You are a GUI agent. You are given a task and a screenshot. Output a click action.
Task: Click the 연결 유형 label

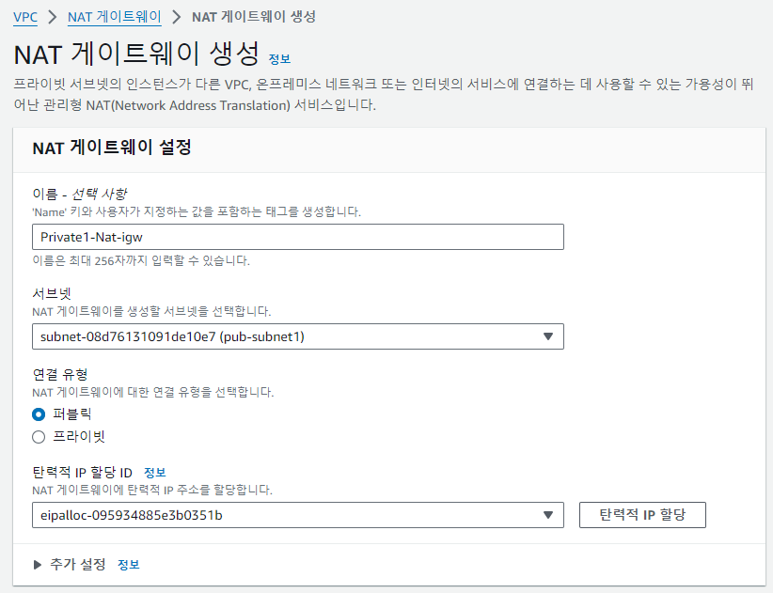[x=60, y=374]
